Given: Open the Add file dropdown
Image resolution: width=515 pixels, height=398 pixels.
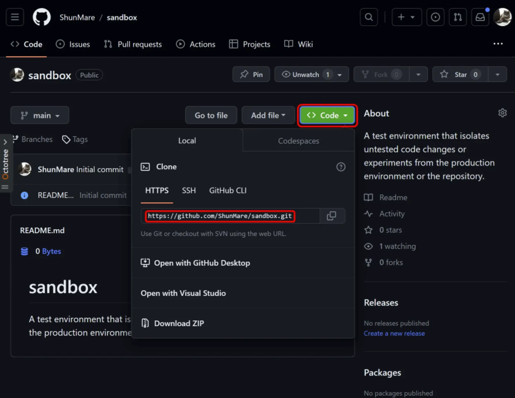Looking at the screenshot, I should point(268,115).
